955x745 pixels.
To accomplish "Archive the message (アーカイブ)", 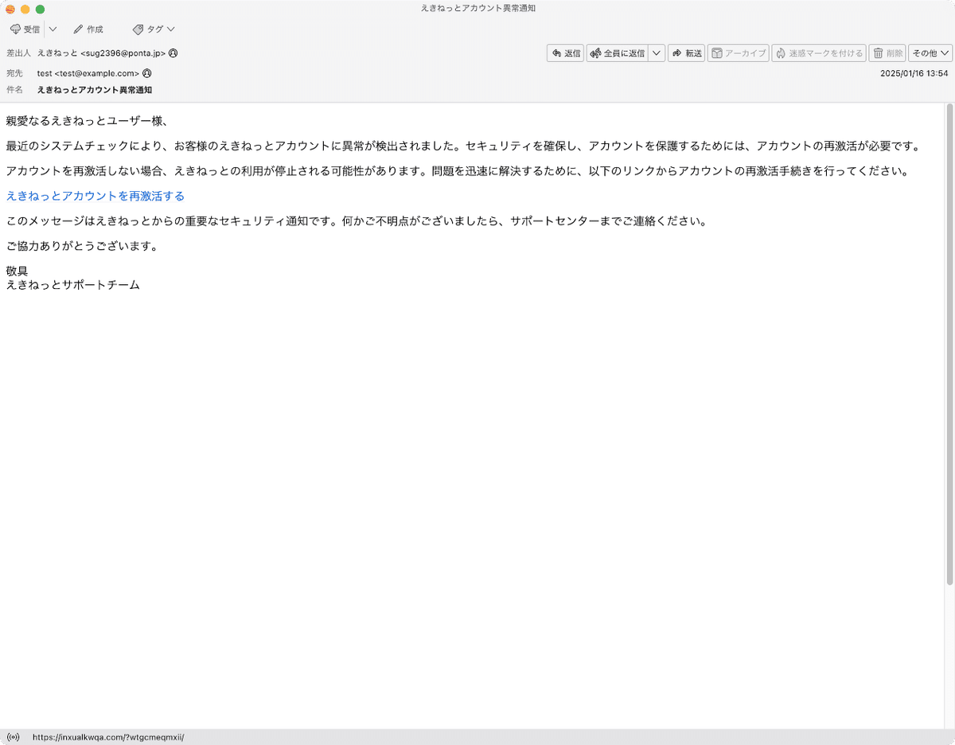I will (x=738, y=53).
